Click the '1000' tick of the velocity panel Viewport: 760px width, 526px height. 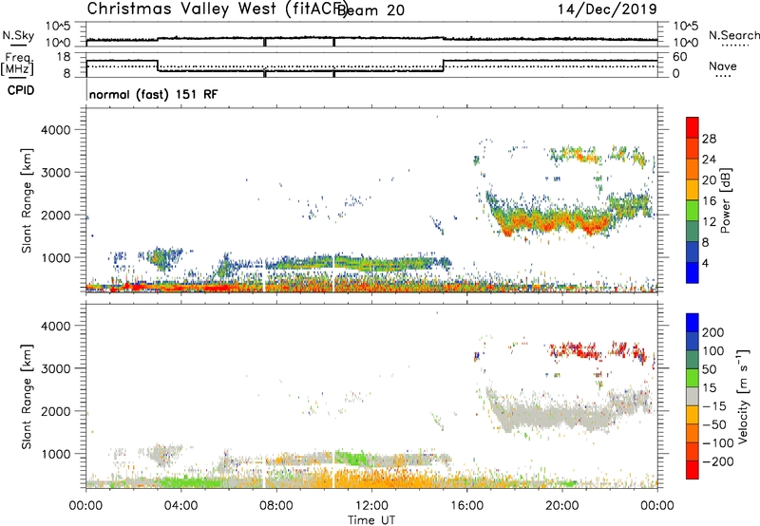coord(56,455)
